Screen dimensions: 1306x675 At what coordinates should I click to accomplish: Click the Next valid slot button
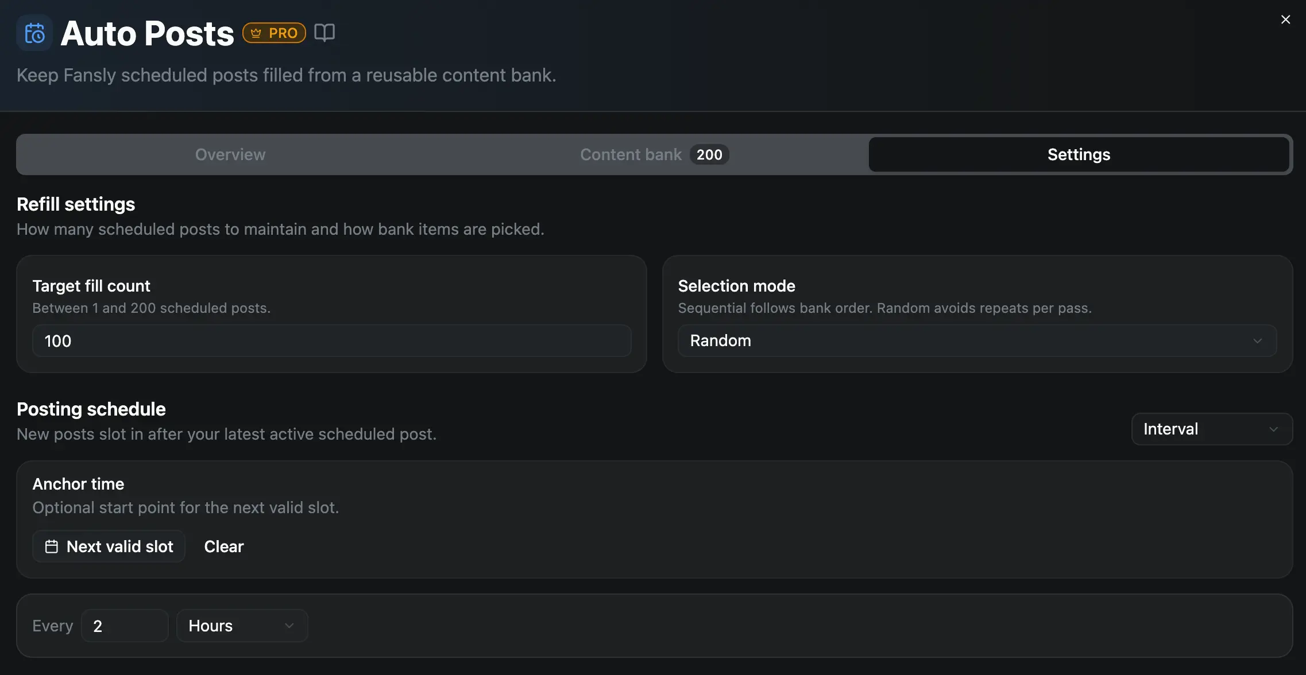[109, 546]
